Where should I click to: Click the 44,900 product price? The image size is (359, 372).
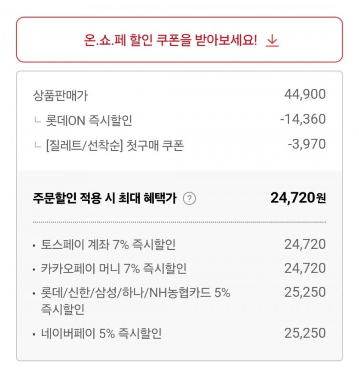pyautogui.click(x=305, y=94)
